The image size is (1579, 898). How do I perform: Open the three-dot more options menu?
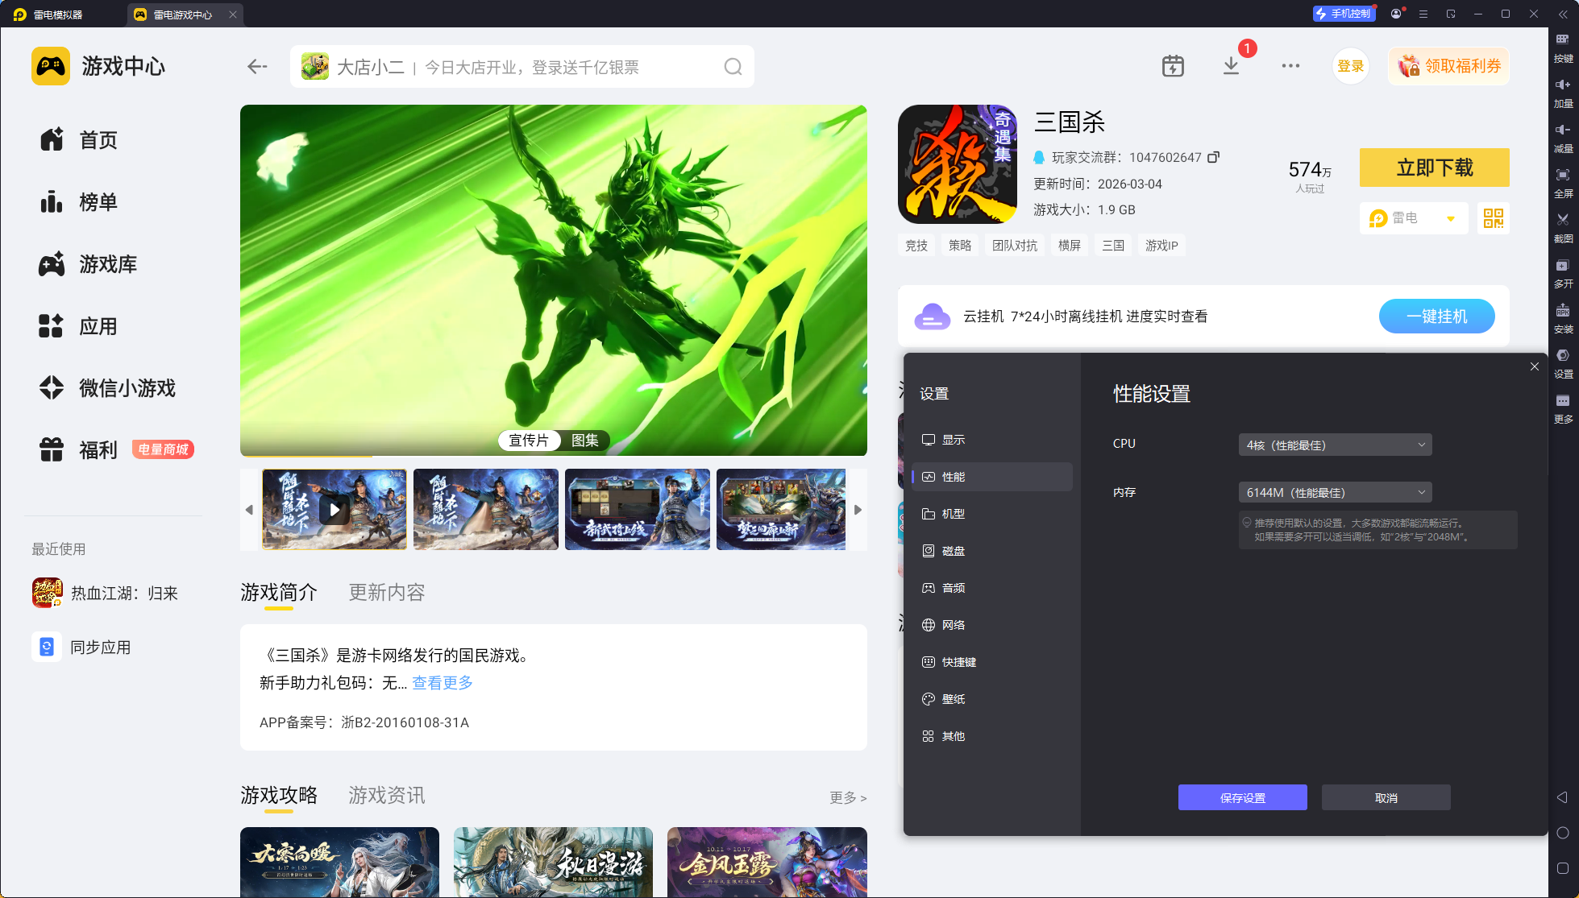1290,66
